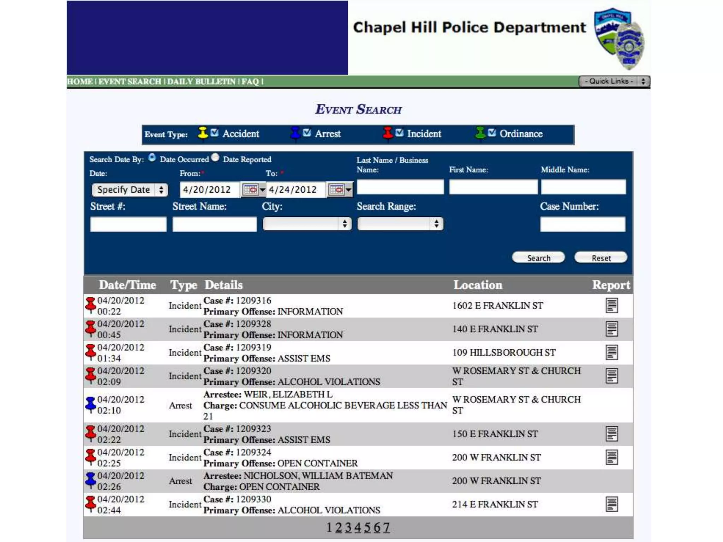Image resolution: width=723 pixels, height=542 pixels.
Task: Go to results page 3
Action: (x=348, y=528)
